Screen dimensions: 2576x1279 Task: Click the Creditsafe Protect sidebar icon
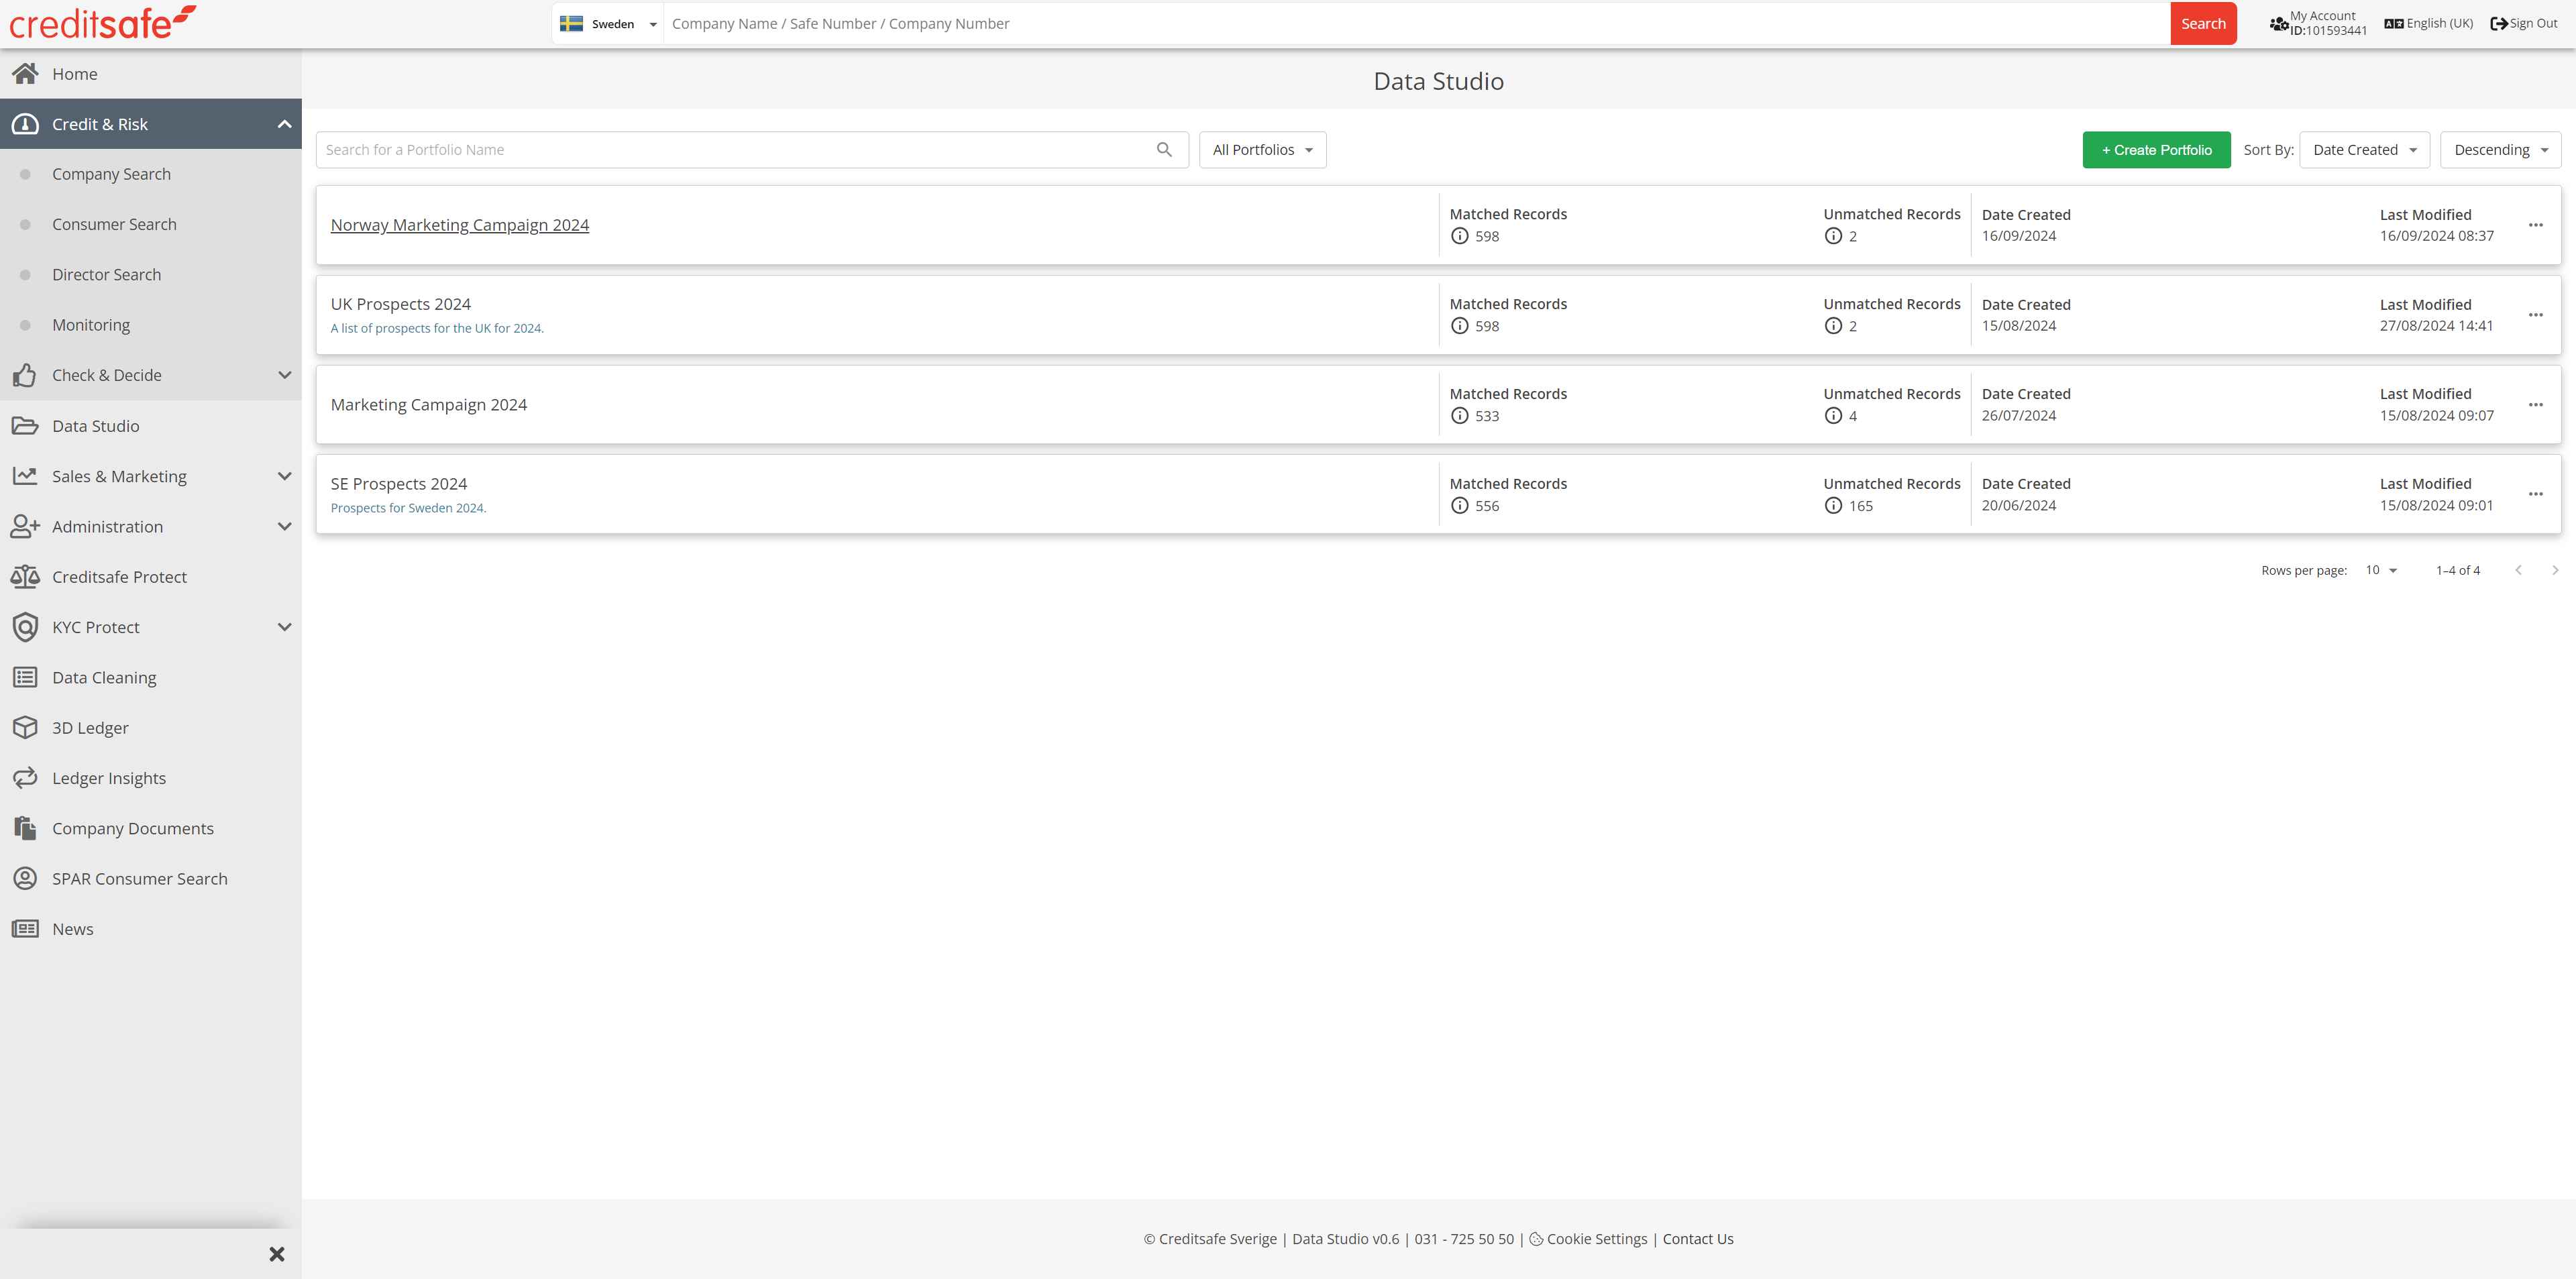pyautogui.click(x=25, y=576)
